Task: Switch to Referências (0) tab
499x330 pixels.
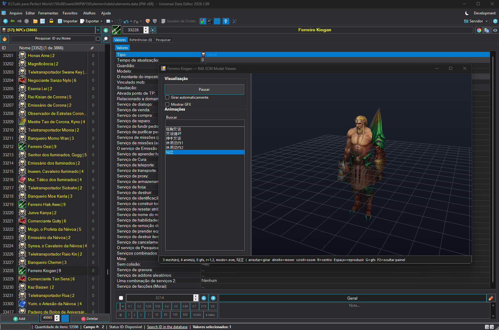Action: tap(141, 40)
